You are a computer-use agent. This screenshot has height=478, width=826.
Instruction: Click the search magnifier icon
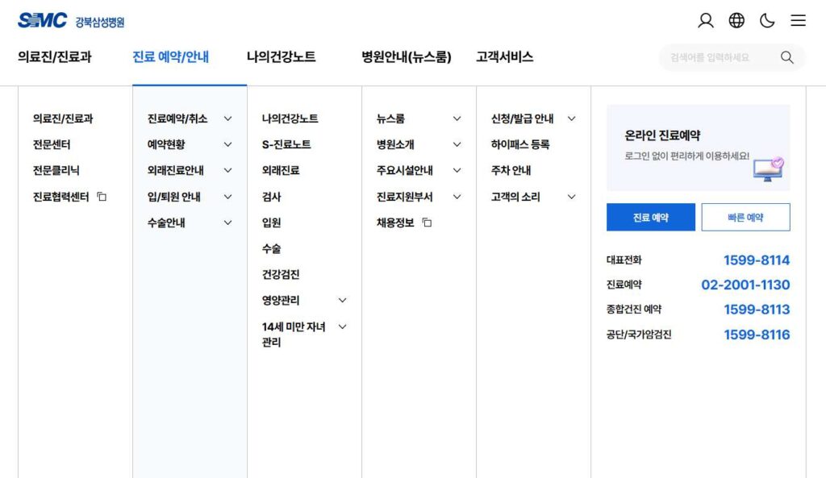787,57
